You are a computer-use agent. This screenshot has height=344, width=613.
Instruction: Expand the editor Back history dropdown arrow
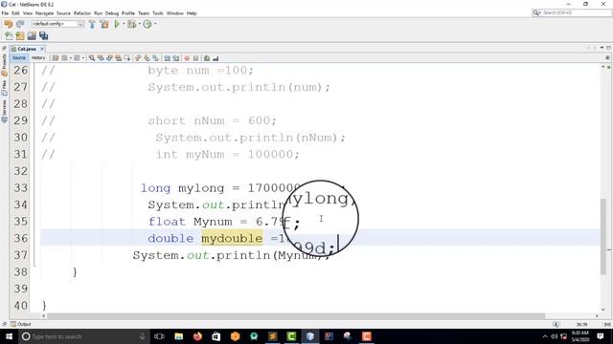pyautogui.click(x=71, y=58)
